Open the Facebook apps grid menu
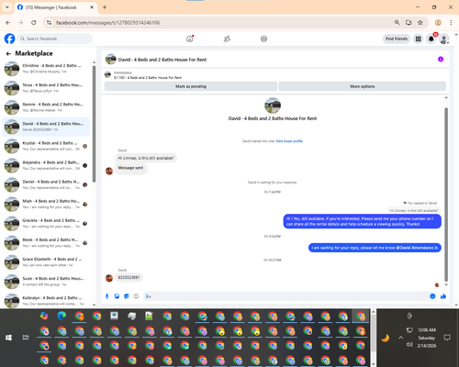This screenshot has width=459, height=367. (418, 39)
